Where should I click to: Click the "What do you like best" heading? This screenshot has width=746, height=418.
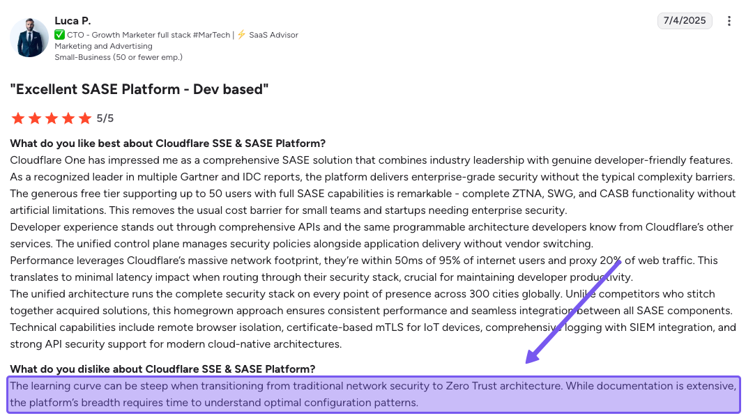coord(167,144)
